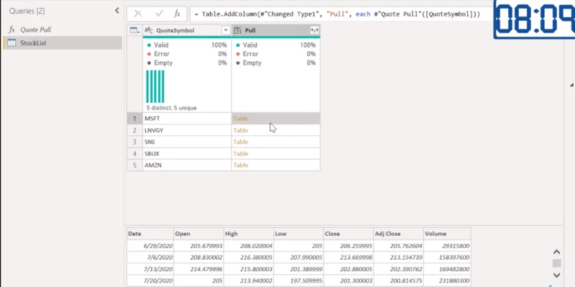
Task: Click the fx function icon
Action: (x=177, y=14)
